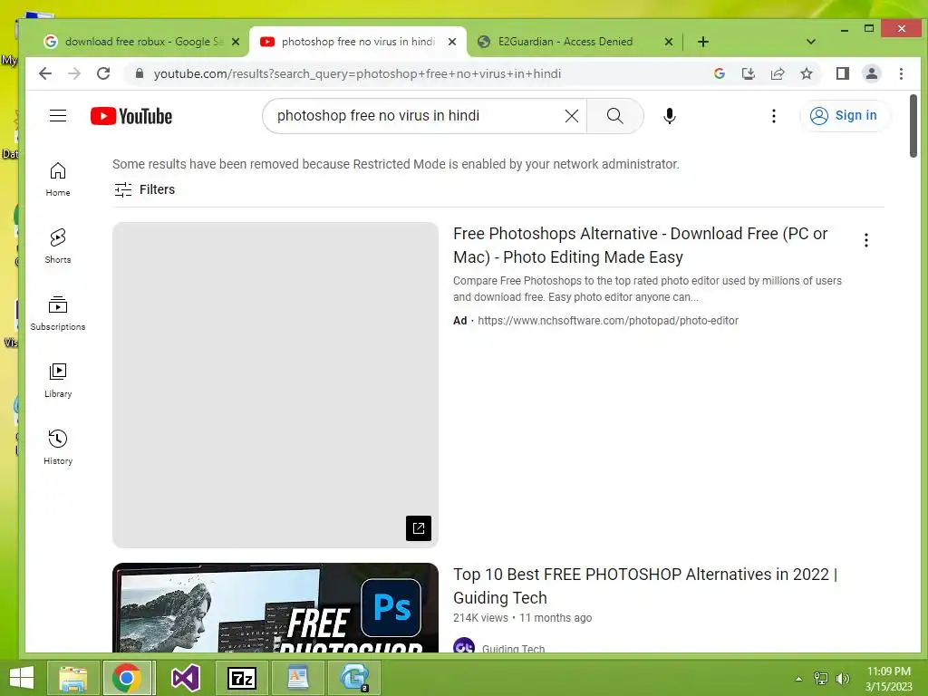Close the E2Guardian tab
Screen dimensions: 928x696
tap(668, 42)
